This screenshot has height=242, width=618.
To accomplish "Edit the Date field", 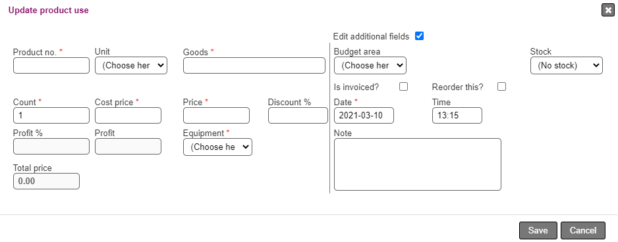I will click(x=364, y=115).
